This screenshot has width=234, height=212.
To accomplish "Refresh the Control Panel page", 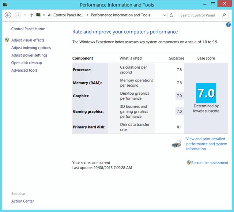I will (x=171, y=15).
